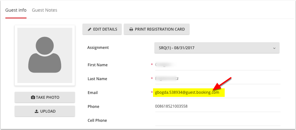Click the First Name input field
The height and width of the screenshot is (130, 296).
217,65
